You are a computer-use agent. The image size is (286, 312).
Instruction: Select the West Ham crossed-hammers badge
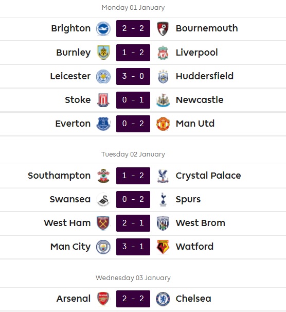coord(103,223)
